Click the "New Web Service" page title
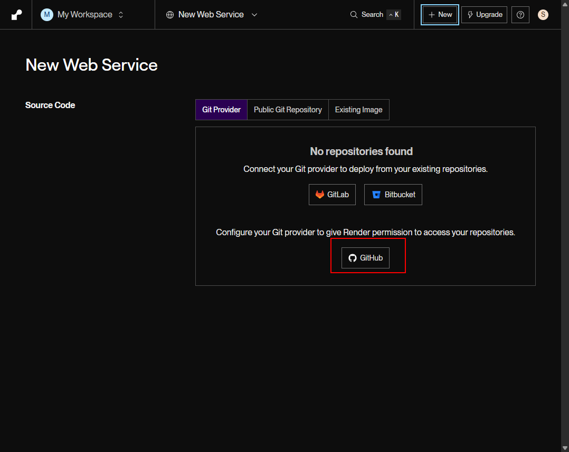This screenshot has width=569, height=452. click(91, 65)
